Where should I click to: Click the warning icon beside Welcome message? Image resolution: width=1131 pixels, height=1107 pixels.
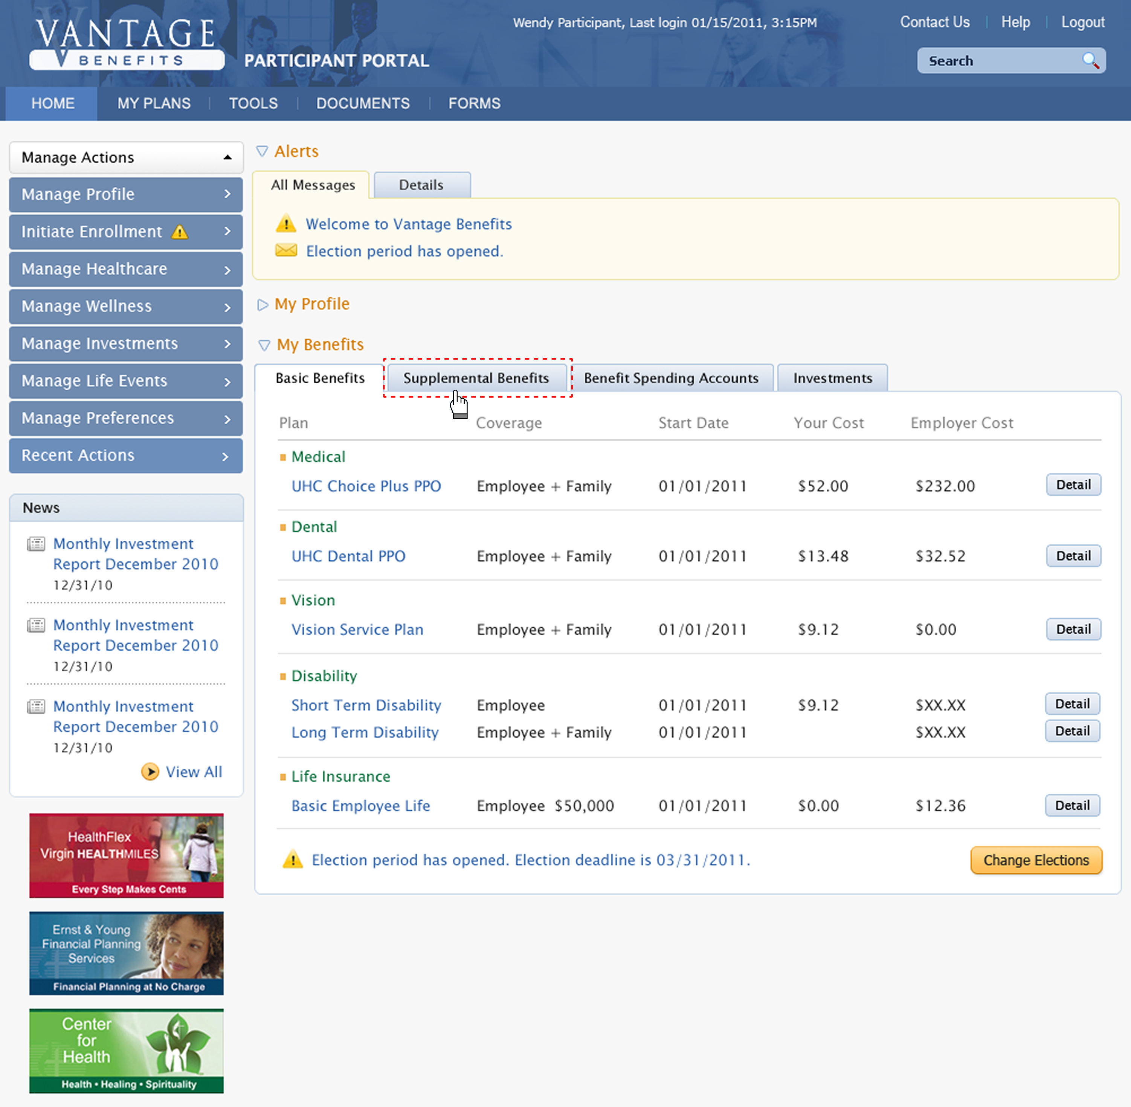click(x=285, y=223)
